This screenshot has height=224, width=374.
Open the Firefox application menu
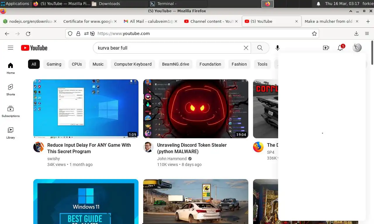point(367,34)
